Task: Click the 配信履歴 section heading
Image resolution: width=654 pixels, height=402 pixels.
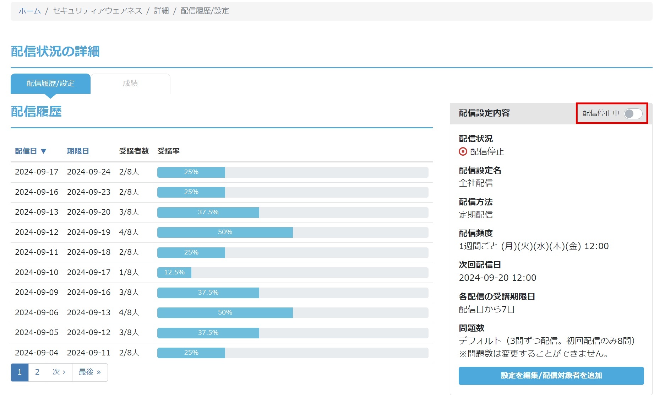Action: pos(36,112)
